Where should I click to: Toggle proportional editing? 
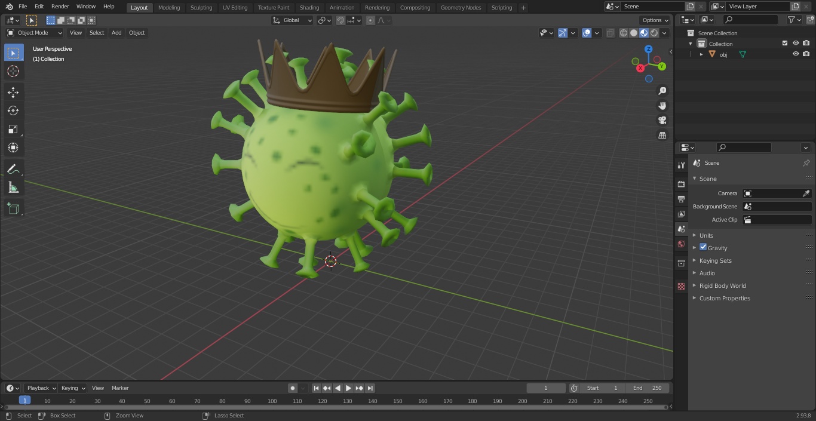tap(370, 20)
